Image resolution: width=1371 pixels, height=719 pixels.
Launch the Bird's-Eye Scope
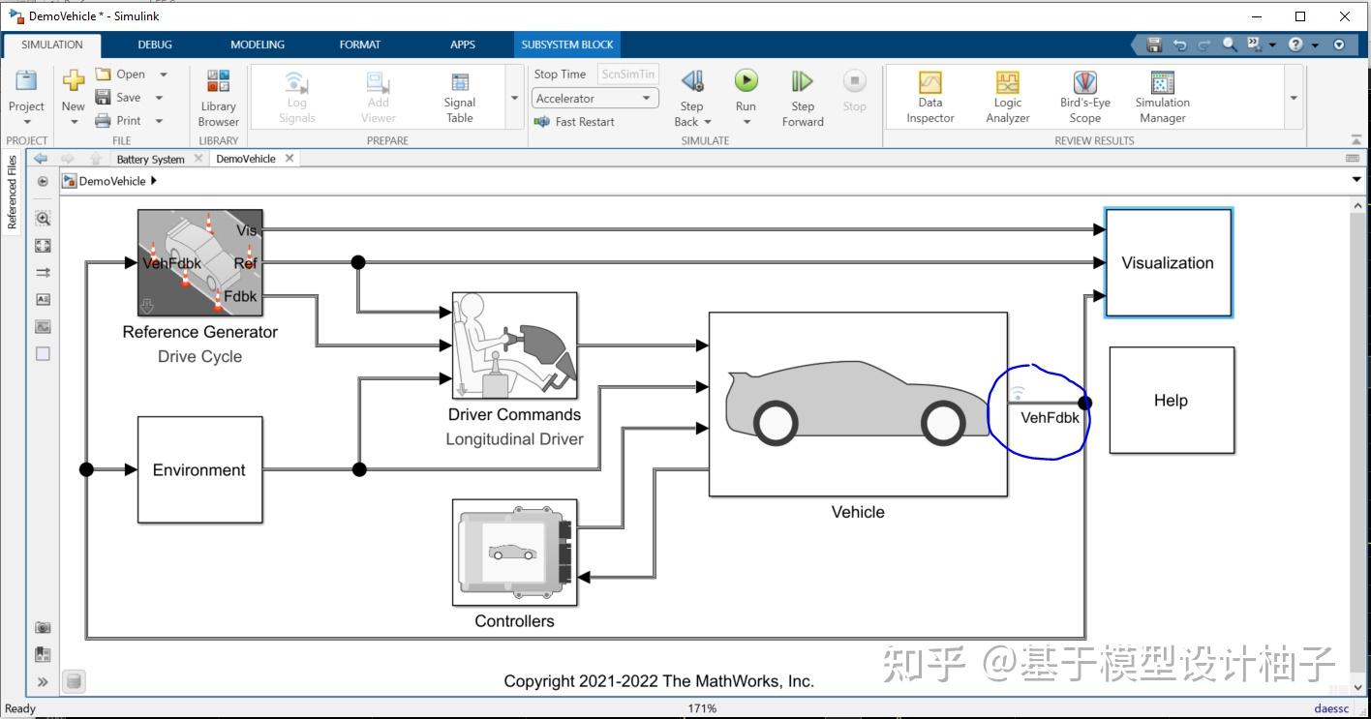[x=1084, y=96]
